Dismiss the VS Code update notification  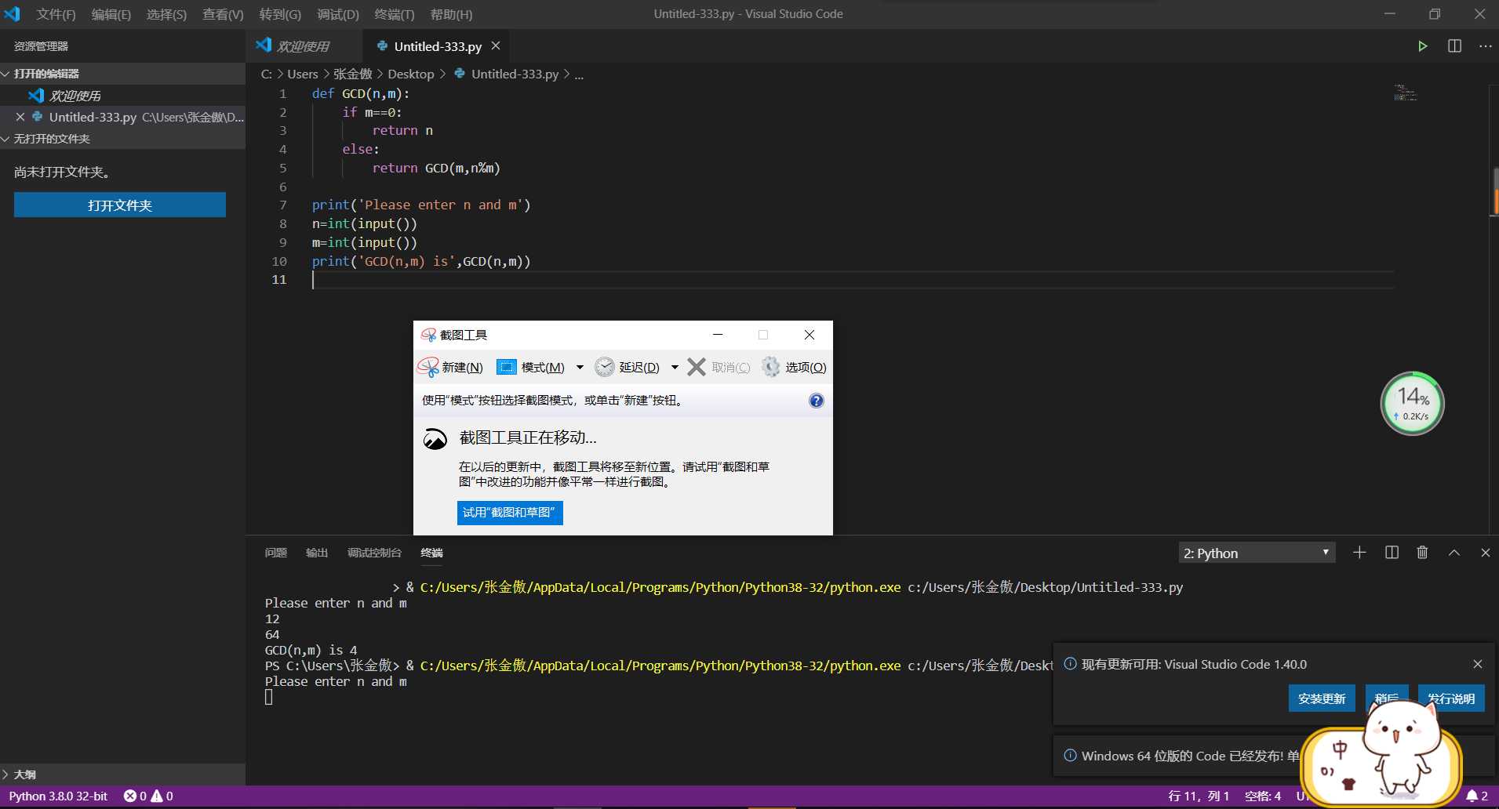click(x=1478, y=664)
